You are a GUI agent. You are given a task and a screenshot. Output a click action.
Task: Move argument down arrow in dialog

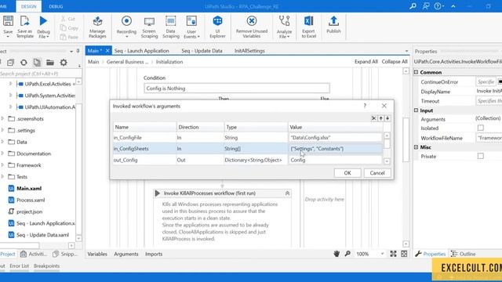point(387,118)
